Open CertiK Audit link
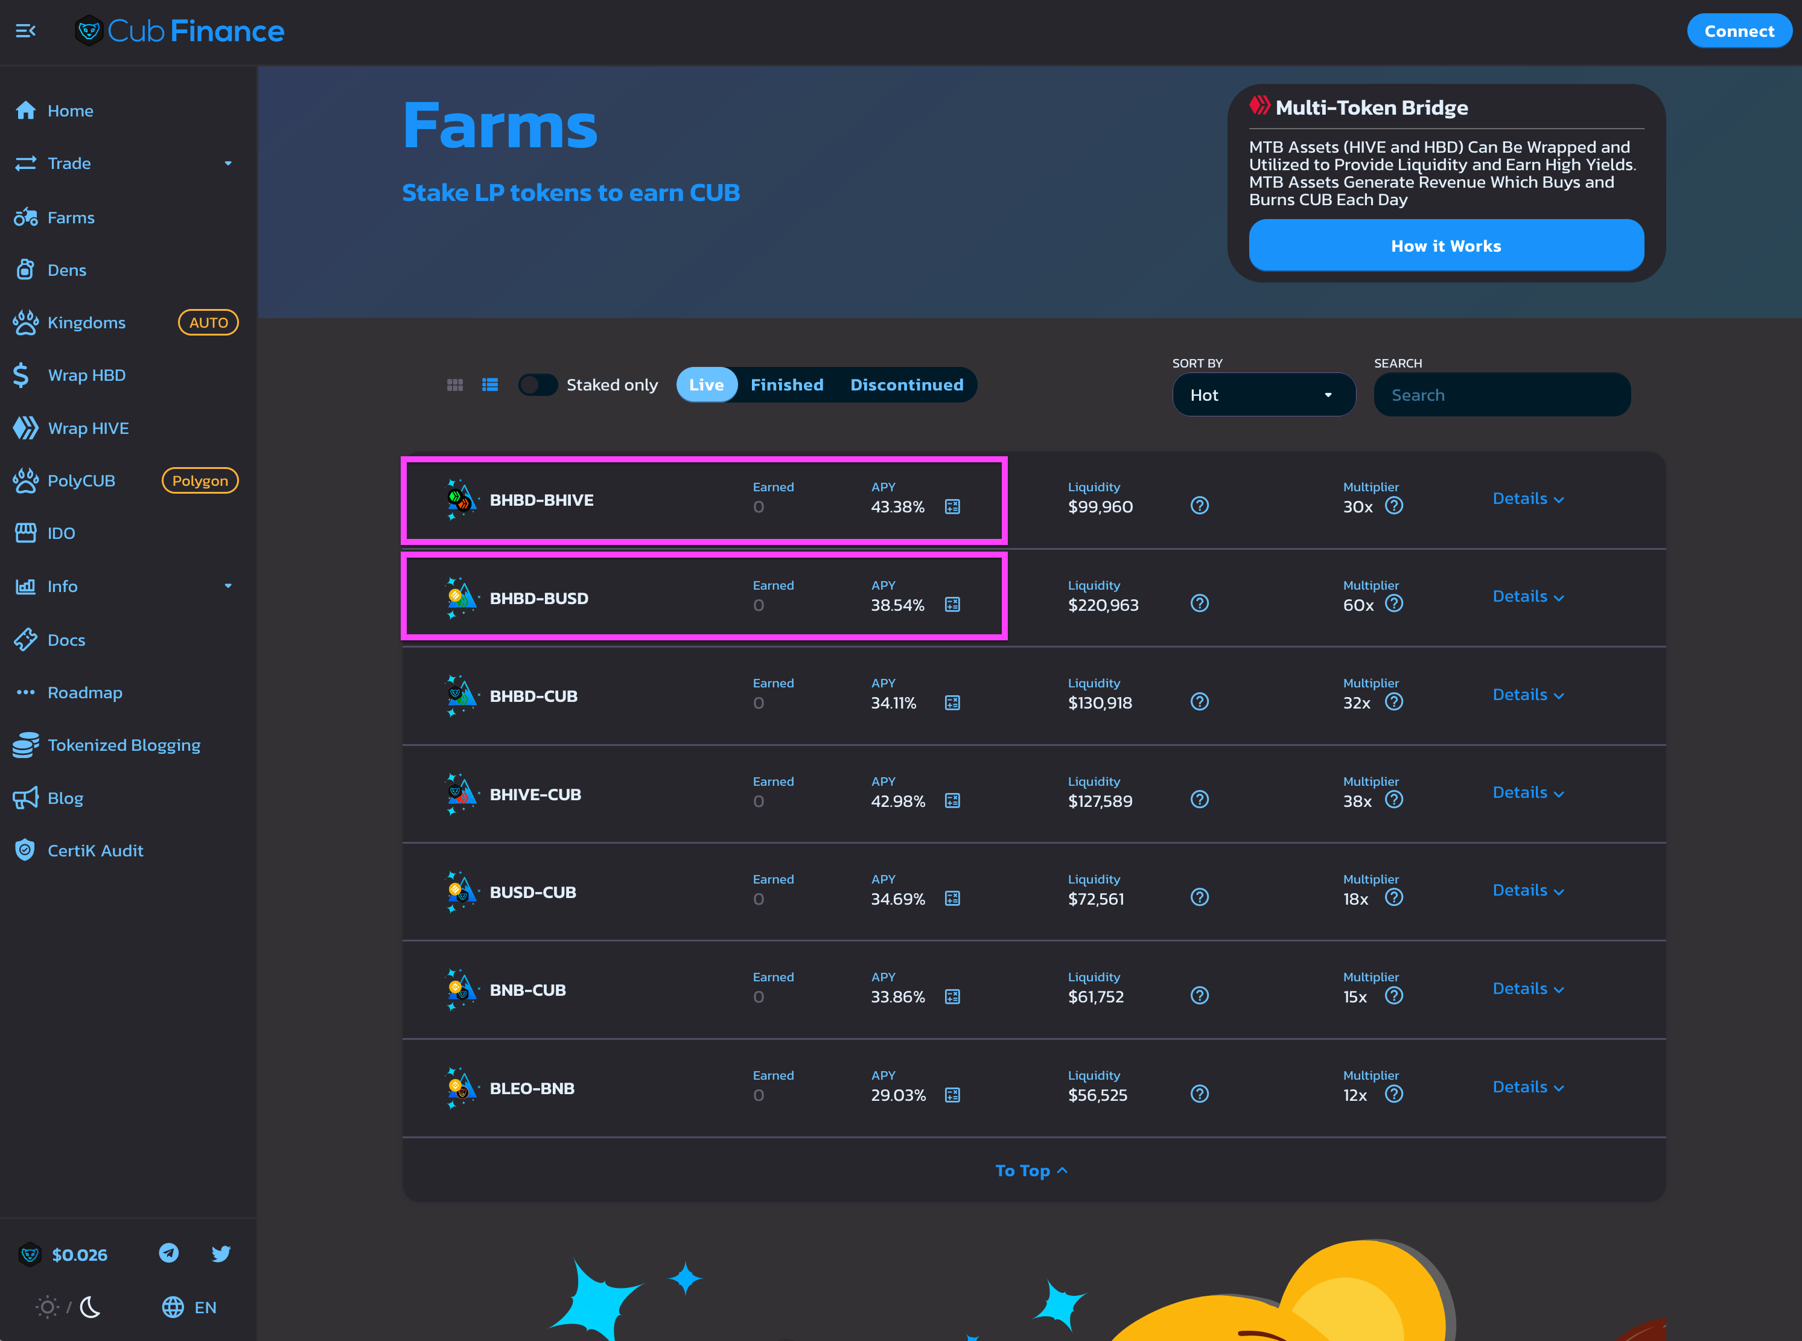 [x=127, y=851]
